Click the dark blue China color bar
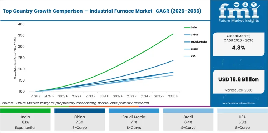The height and width of the screenshot is (133, 268). 79,111
